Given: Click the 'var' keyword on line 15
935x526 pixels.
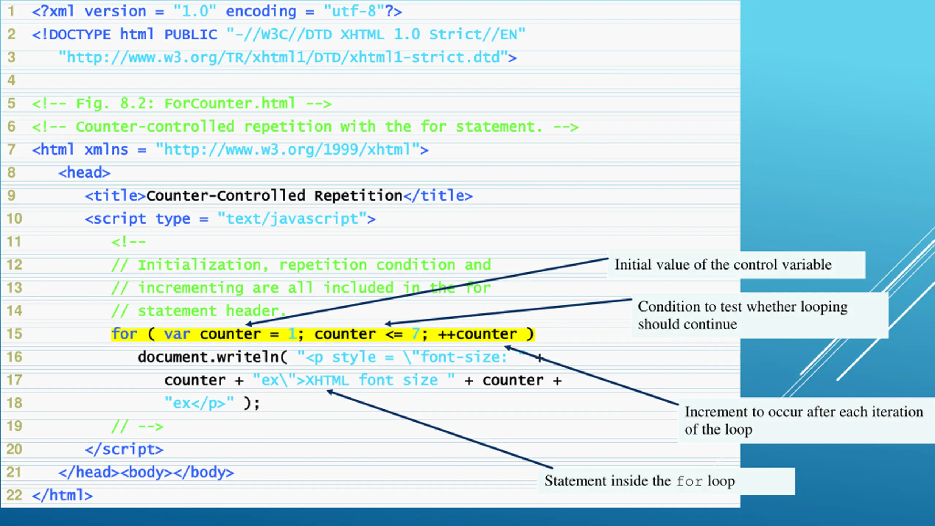Looking at the screenshot, I should point(177,334).
